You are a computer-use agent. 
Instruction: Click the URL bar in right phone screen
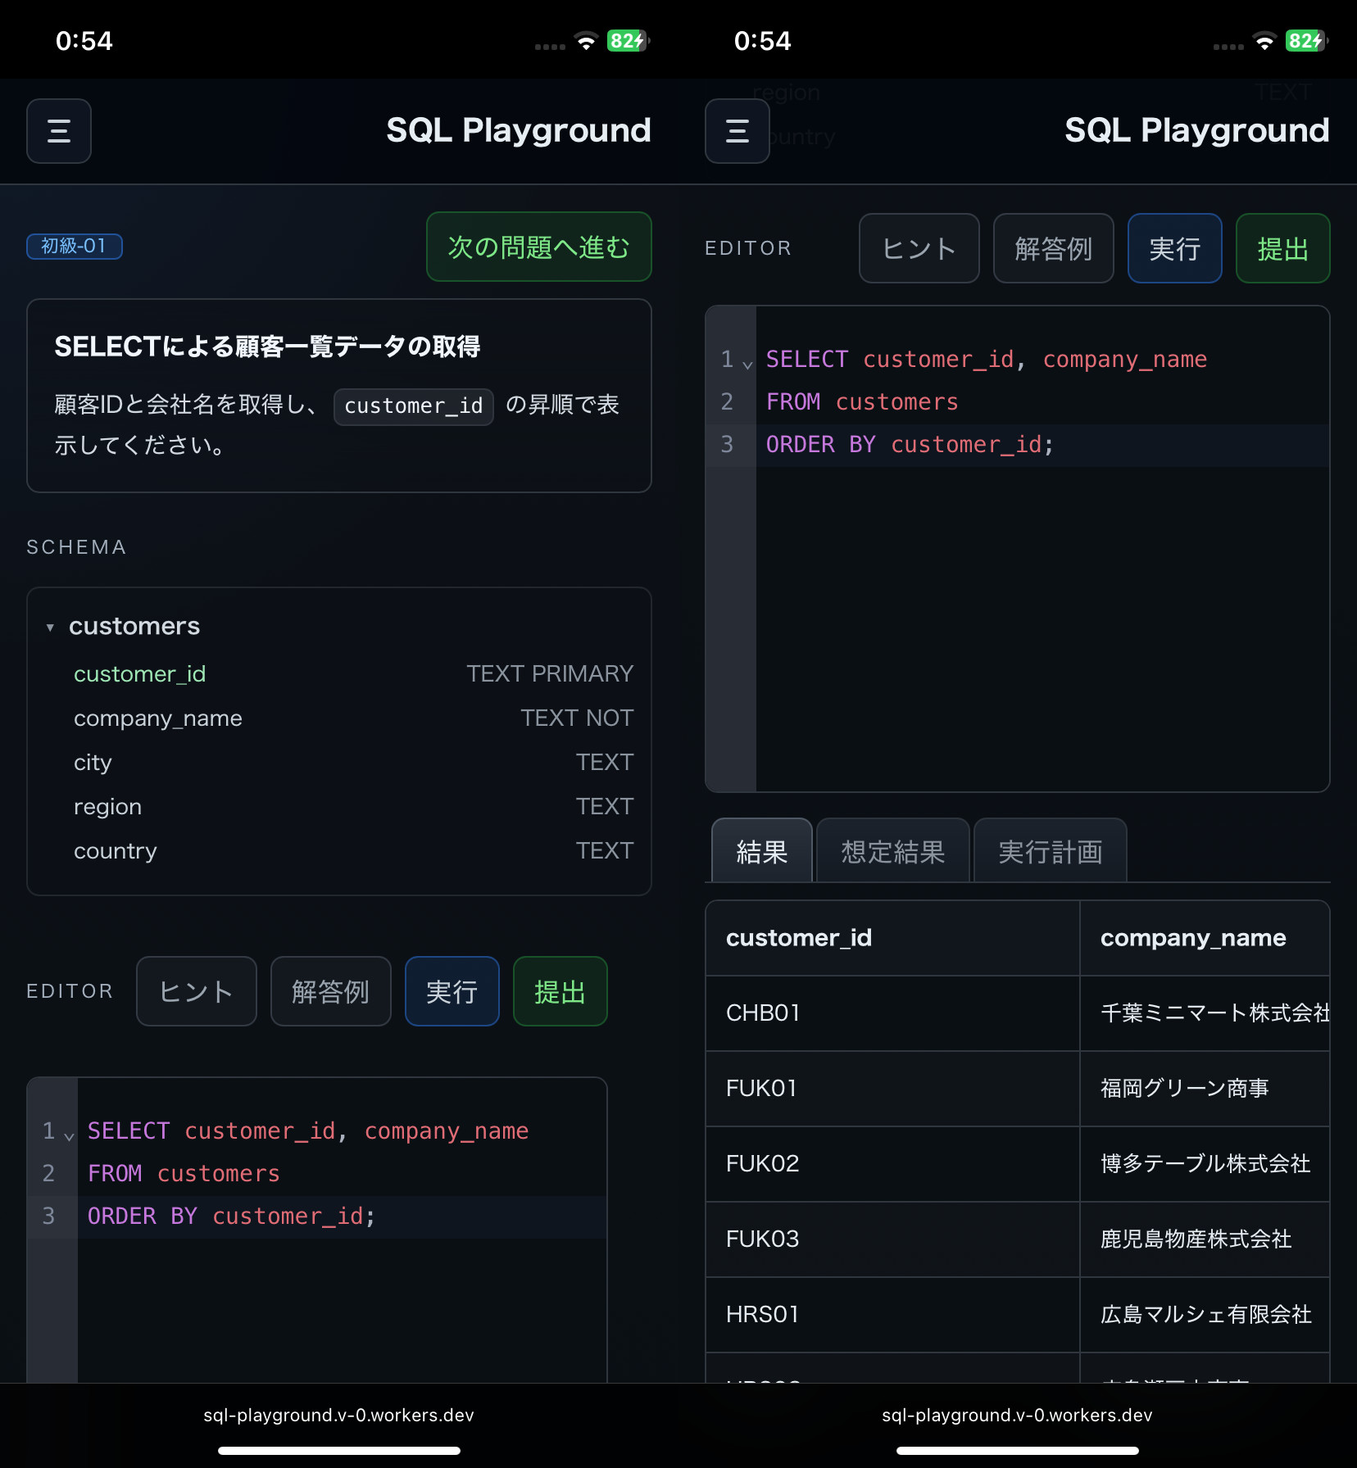(1017, 1416)
